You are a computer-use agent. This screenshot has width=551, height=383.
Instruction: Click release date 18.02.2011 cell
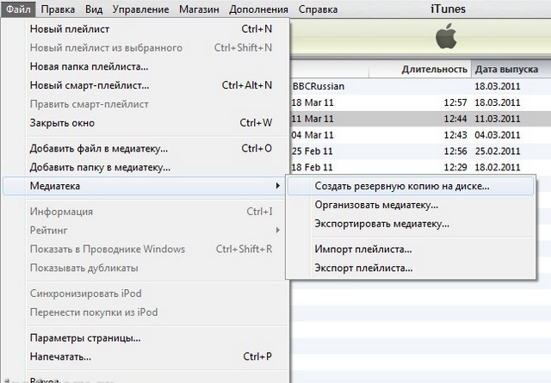(x=498, y=167)
